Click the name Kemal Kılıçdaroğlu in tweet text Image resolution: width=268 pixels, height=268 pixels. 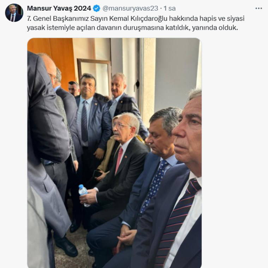click(x=138, y=18)
